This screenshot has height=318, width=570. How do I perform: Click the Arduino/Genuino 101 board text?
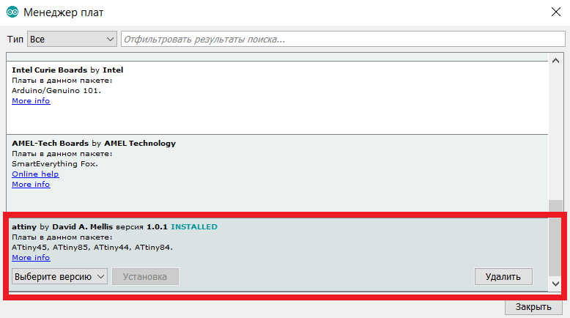click(x=56, y=91)
